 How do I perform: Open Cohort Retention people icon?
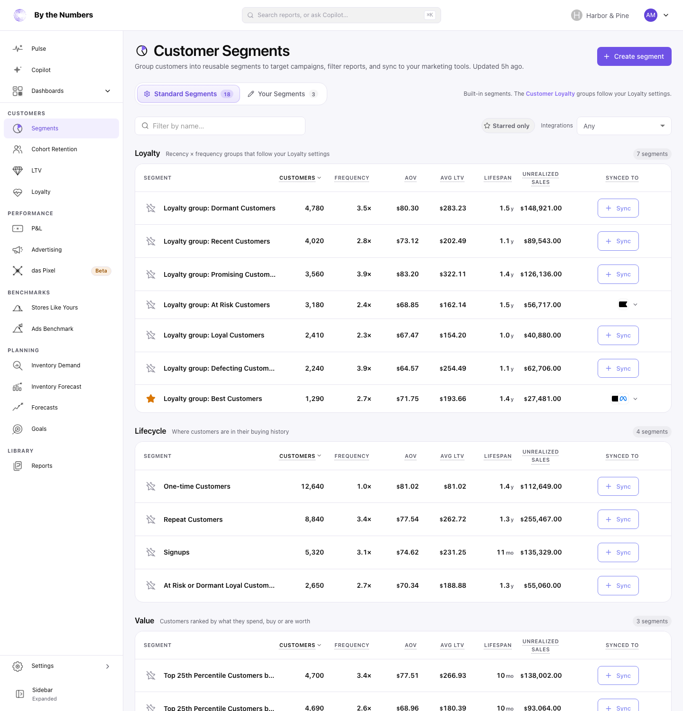point(18,149)
